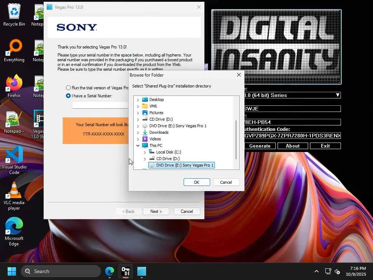Viewport: 373px width, 280px height.
Task: Expand top-level CD Drive (D:) node
Action: tap(138, 119)
